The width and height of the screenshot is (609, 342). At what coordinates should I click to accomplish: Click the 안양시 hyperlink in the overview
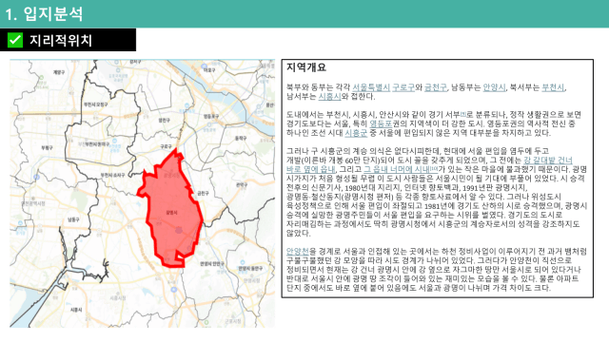(x=494, y=87)
